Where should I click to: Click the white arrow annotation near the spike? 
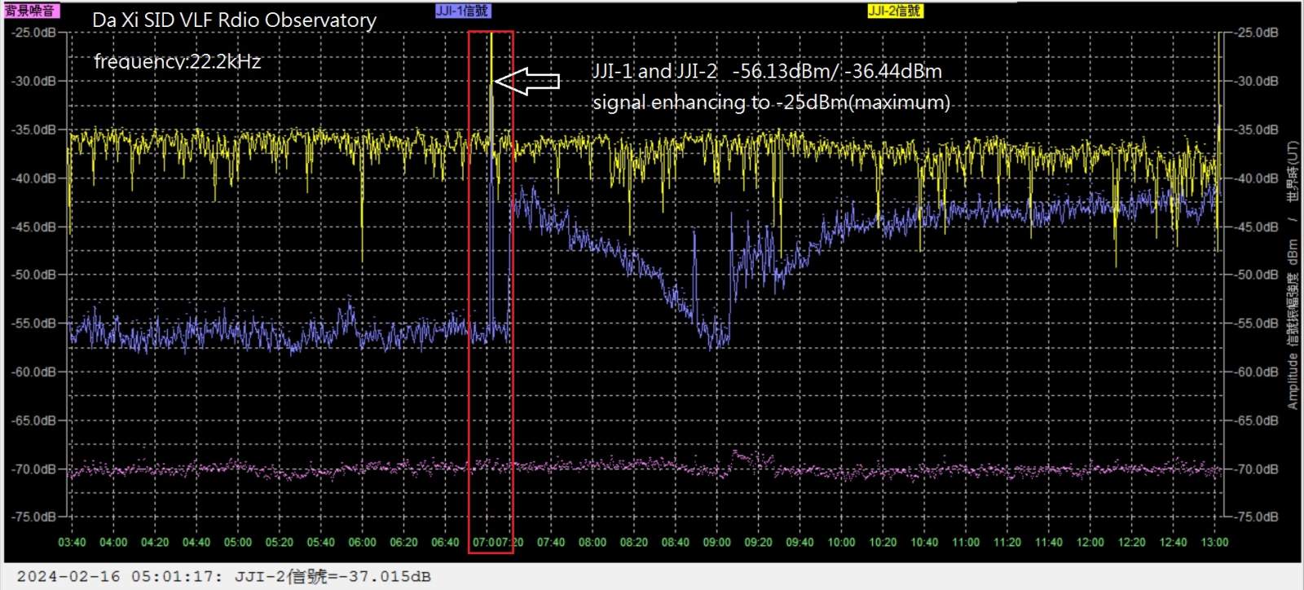point(527,81)
